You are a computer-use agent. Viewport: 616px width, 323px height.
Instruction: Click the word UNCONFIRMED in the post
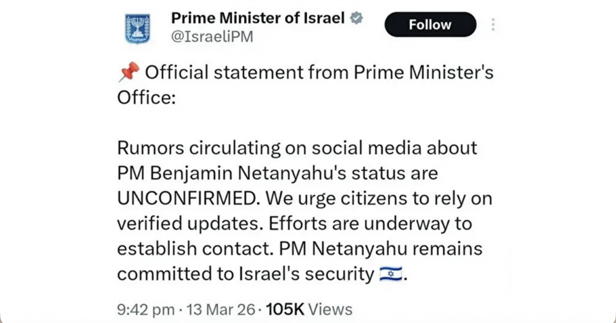click(x=187, y=198)
